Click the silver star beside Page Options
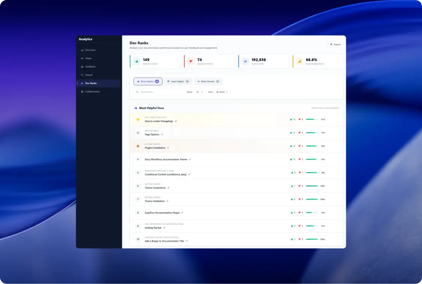This screenshot has width=422, height=284. (x=138, y=133)
